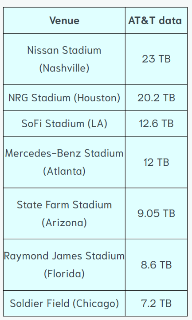The image size is (192, 320).
Task: Select the 7.2 TB value
Action: click(156, 303)
